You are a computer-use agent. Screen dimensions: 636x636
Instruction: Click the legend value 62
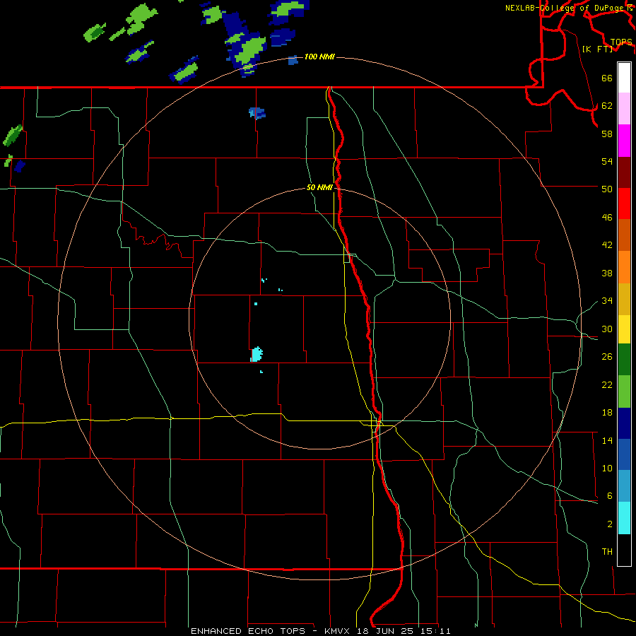(607, 106)
